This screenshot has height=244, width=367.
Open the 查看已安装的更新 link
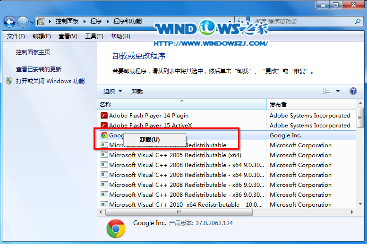coord(39,69)
